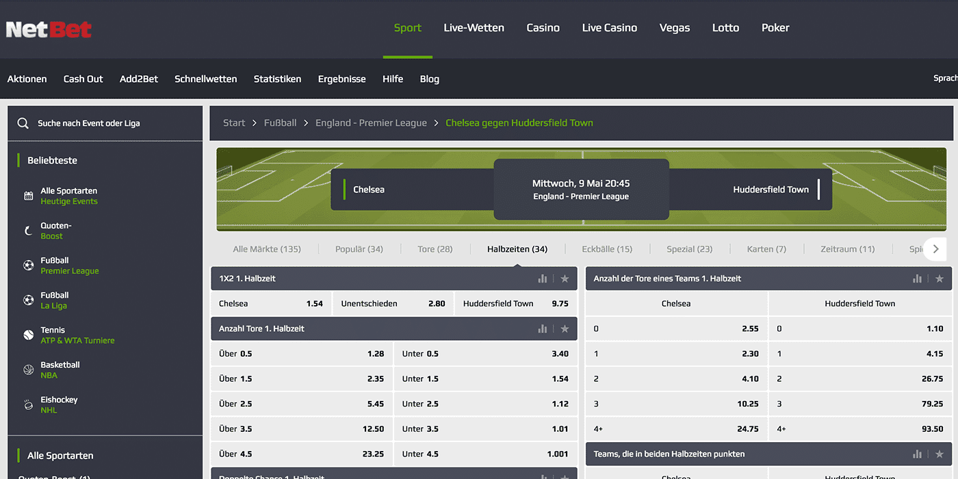Click the tennis ball icon
The image size is (958, 479).
click(29, 335)
